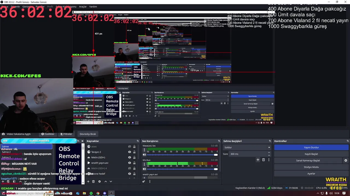Screen dimensions: 350x196
Task: Open volume icon in system tray
Action: click(x=331, y=193)
